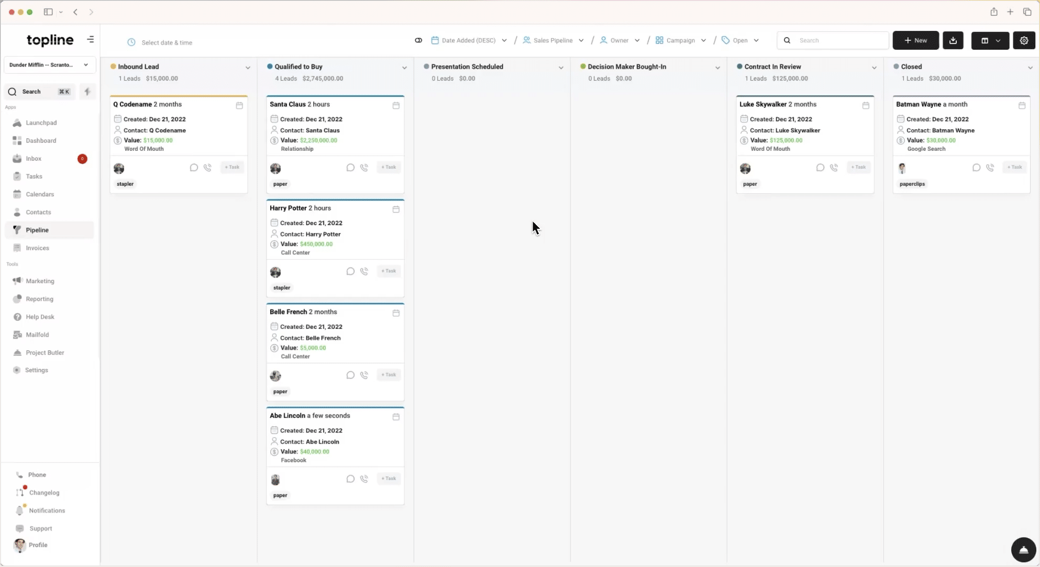Screen dimensions: 1040x567
Task: Open the Support page
Action: pyautogui.click(x=40, y=528)
